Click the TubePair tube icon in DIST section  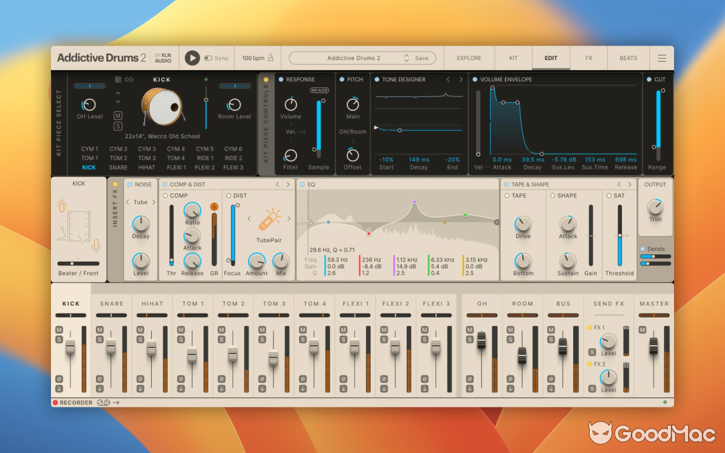(270, 220)
